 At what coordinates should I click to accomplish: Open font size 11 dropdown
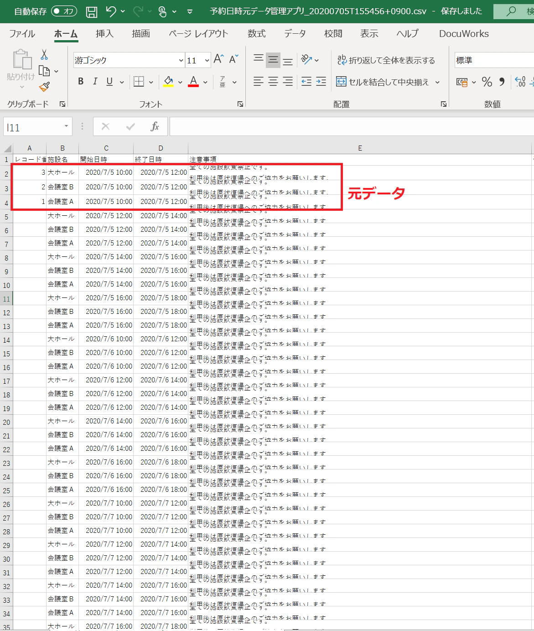point(207,60)
